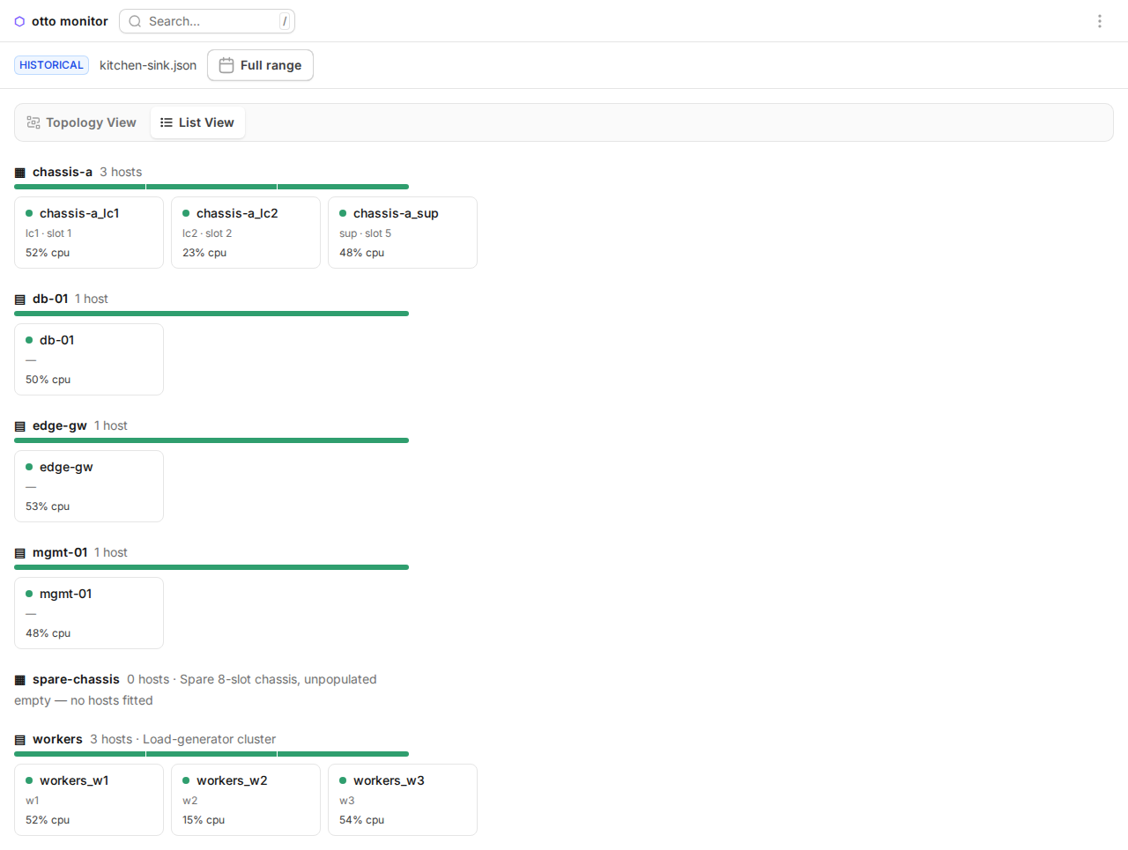
Task: Click the '23% cpu' value on chassis-a_lc2
Action: pos(204,253)
